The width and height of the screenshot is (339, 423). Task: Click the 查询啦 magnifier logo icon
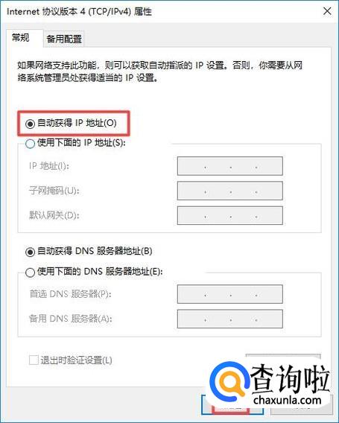[x=229, y=383]
